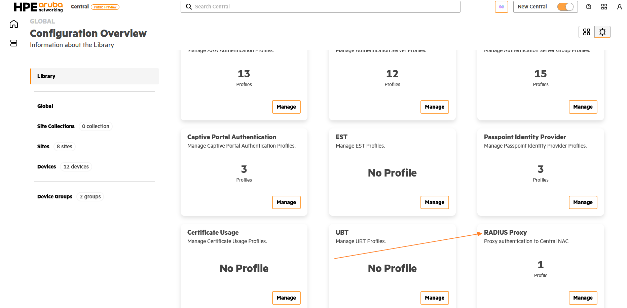
Task: Select the configuration gear view icon
Action: (602, 32)
